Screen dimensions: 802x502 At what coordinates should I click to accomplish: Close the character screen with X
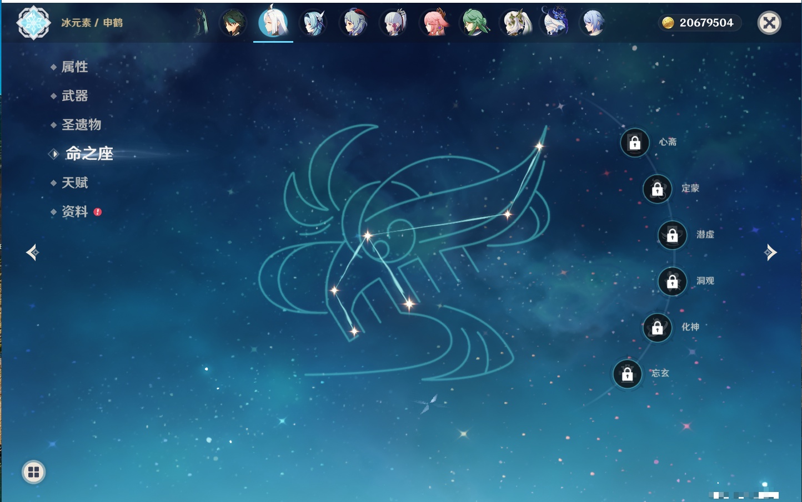pos(769,23)
